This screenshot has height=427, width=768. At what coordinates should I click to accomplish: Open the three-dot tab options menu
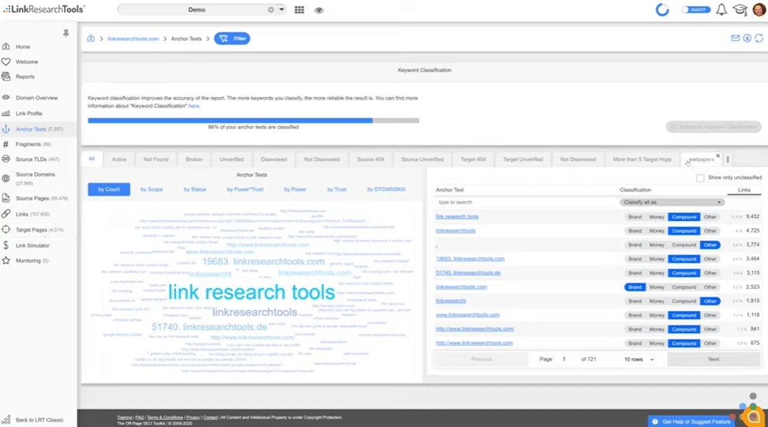[728, 159]
